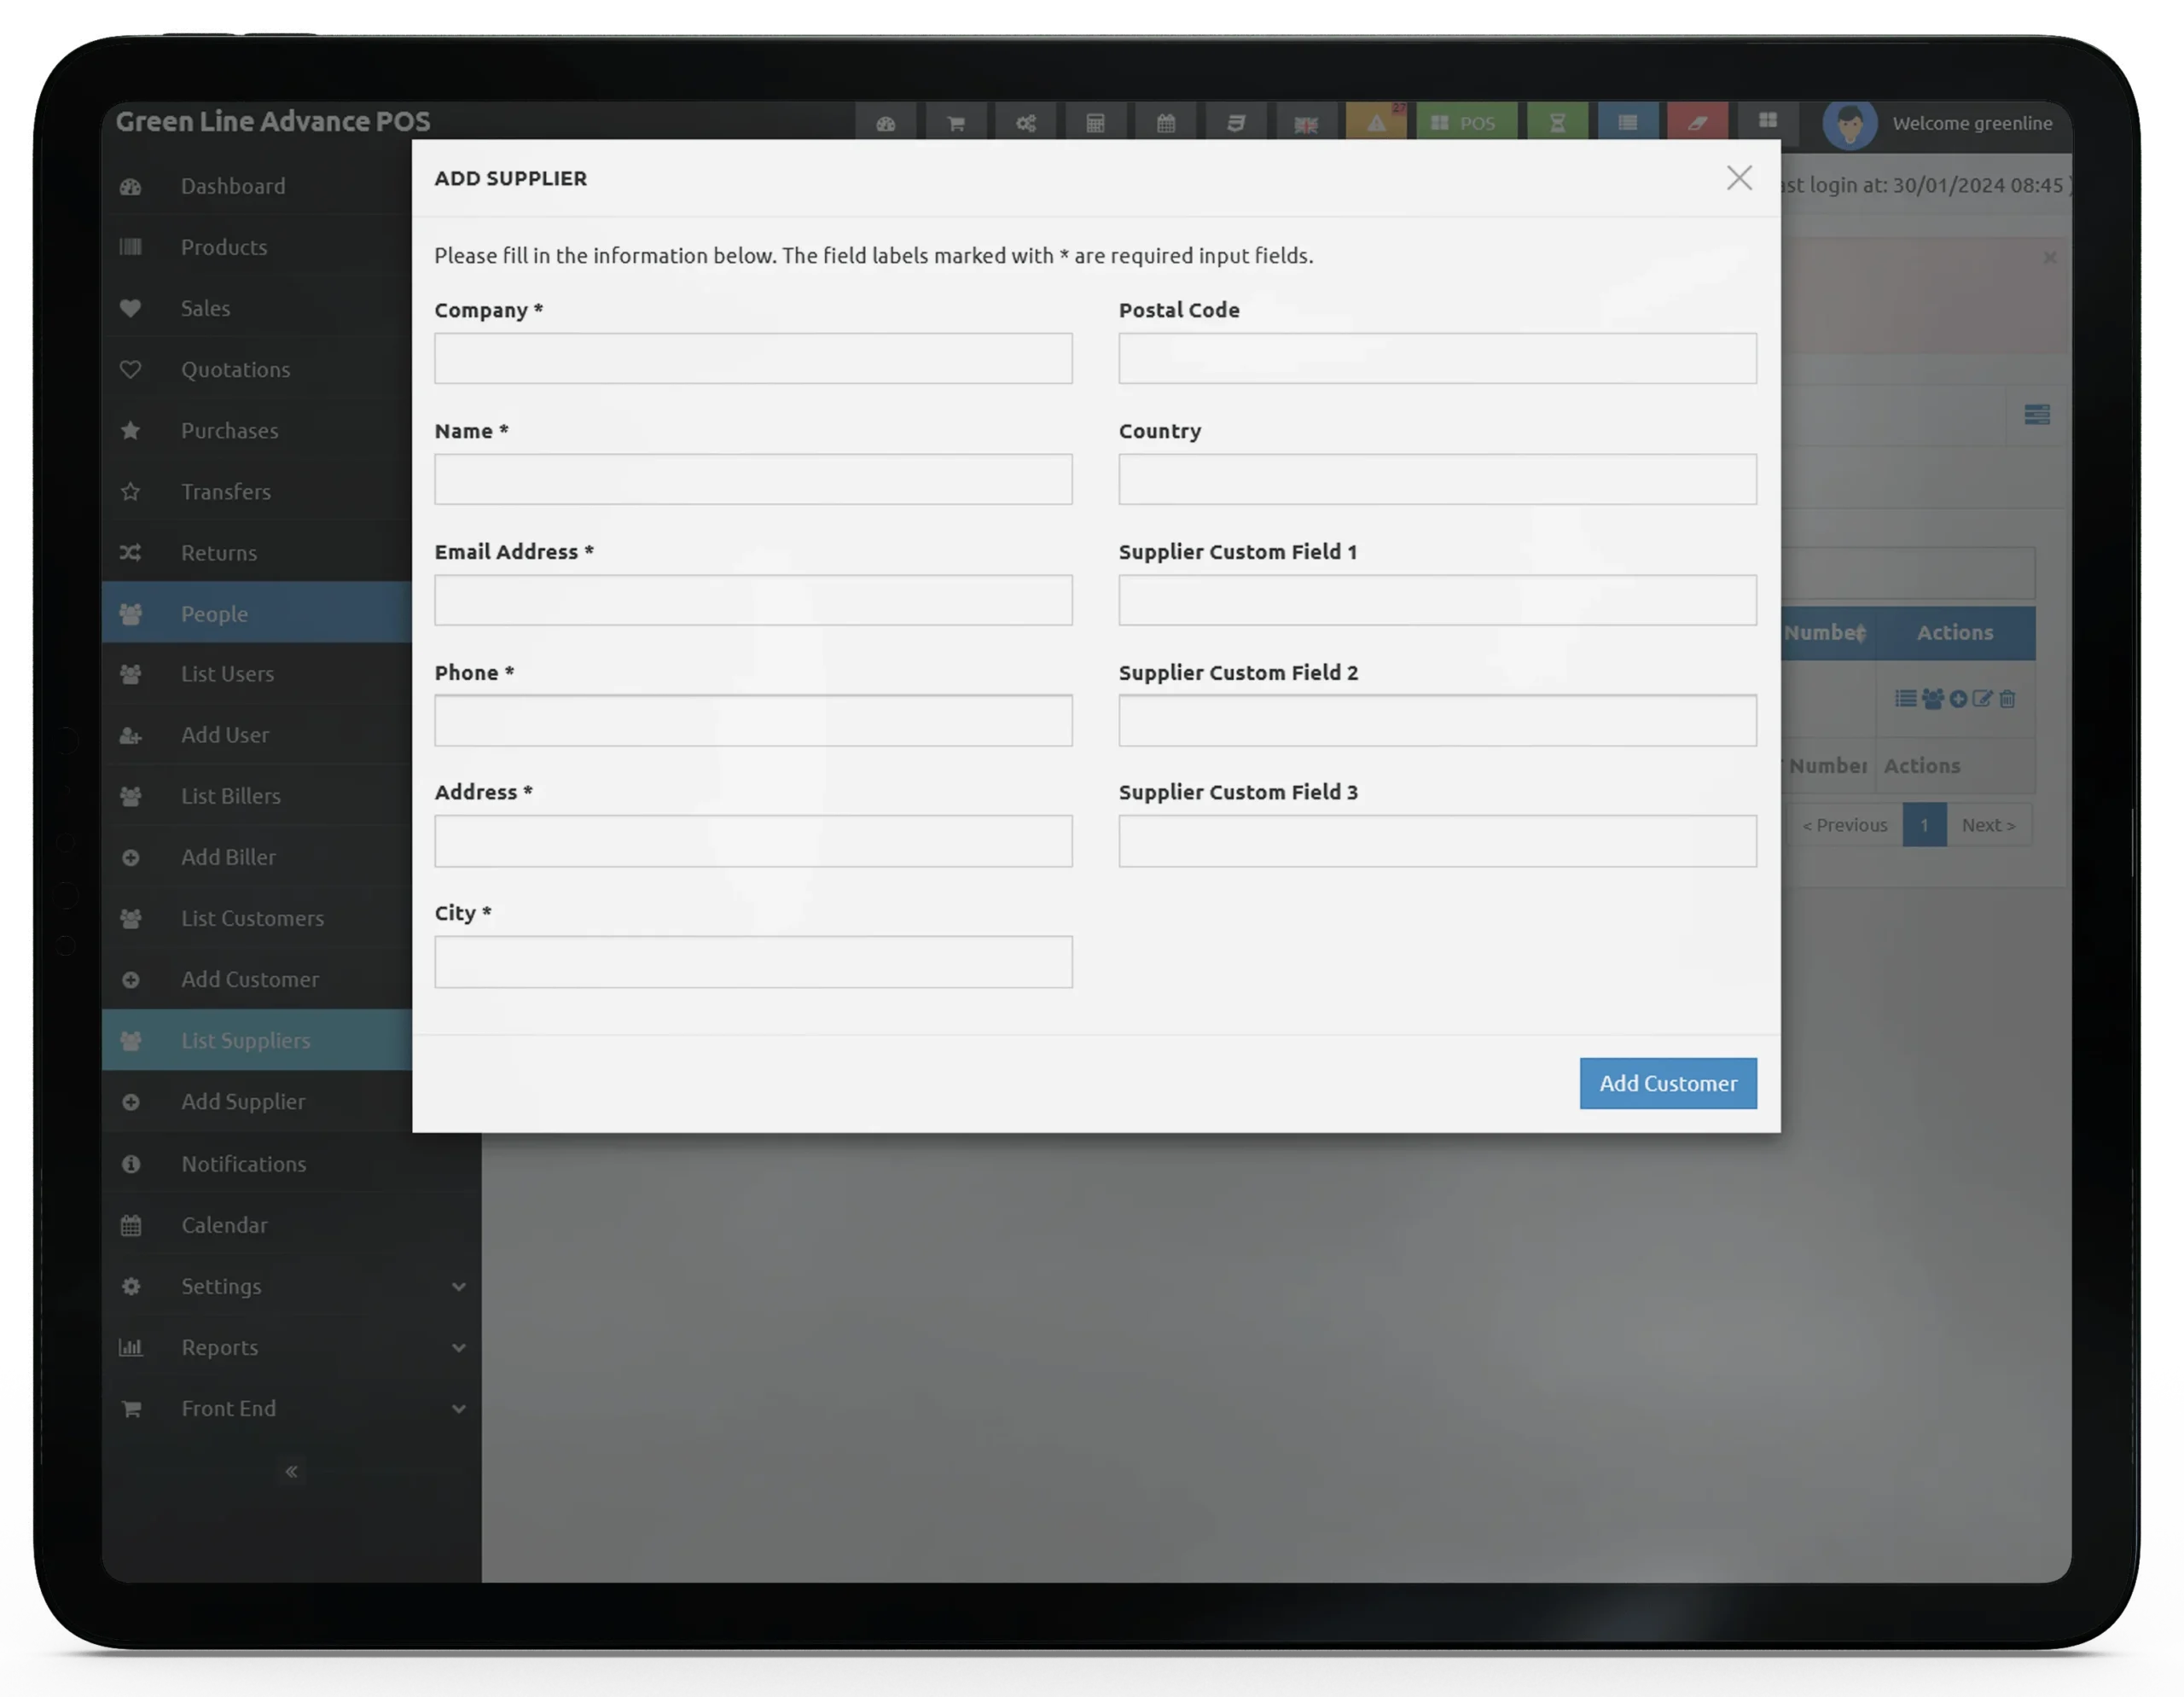Open Purchases in the sidebar

tap(229, 430)
